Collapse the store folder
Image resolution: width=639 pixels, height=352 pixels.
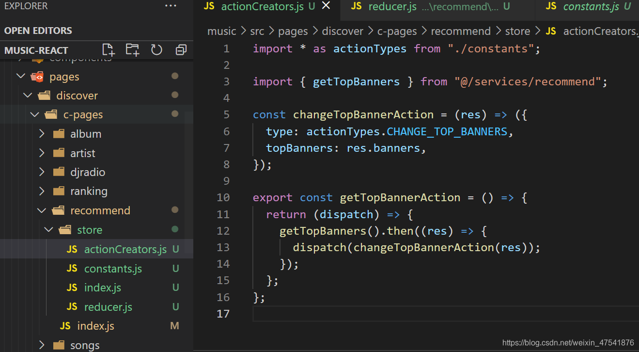point(48,230)
